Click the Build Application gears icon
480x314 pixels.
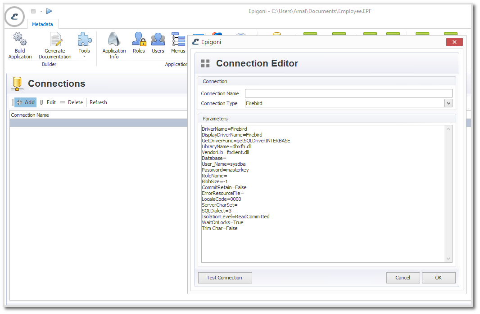(x=20, y=40)
